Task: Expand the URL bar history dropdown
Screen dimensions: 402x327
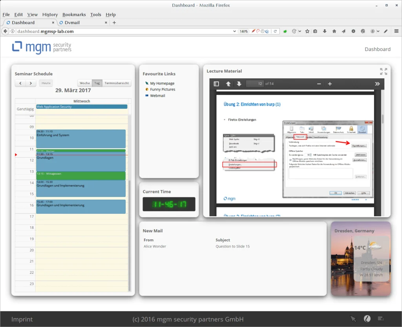Action: click(235, 31)
